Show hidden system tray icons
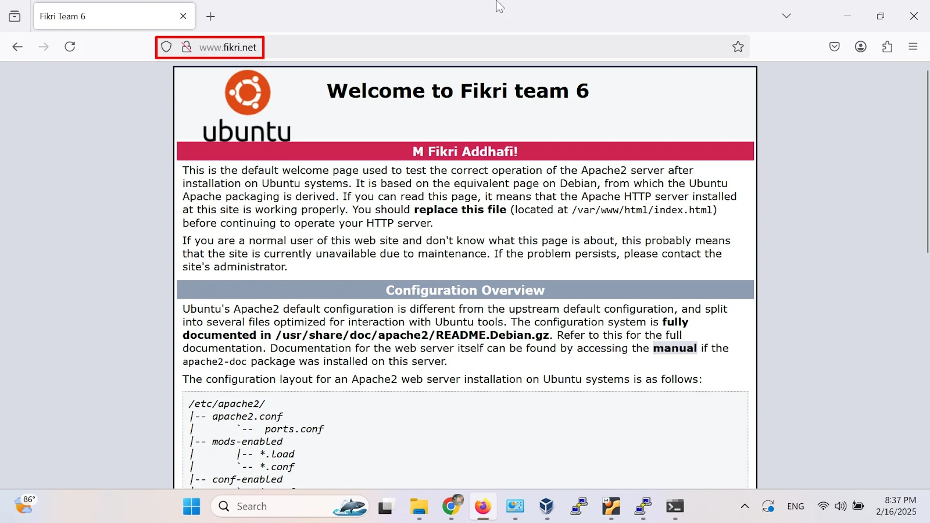 (x=745, y=507)
